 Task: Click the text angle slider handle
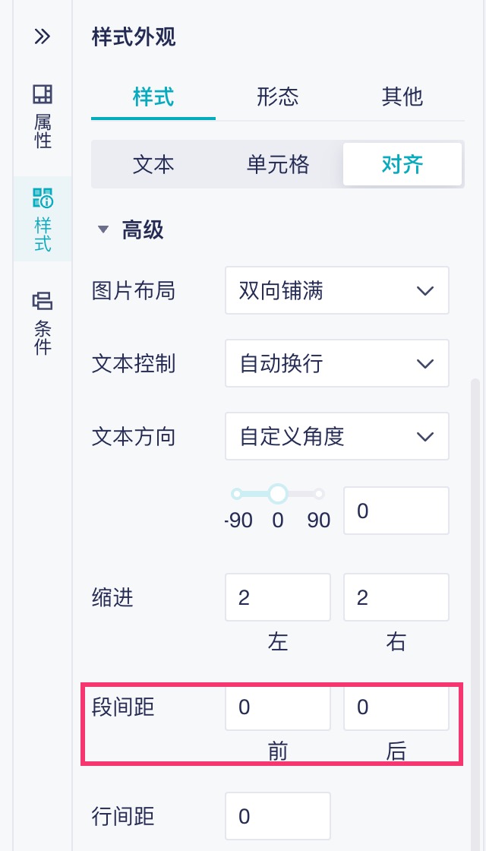[x=278, y=494]
